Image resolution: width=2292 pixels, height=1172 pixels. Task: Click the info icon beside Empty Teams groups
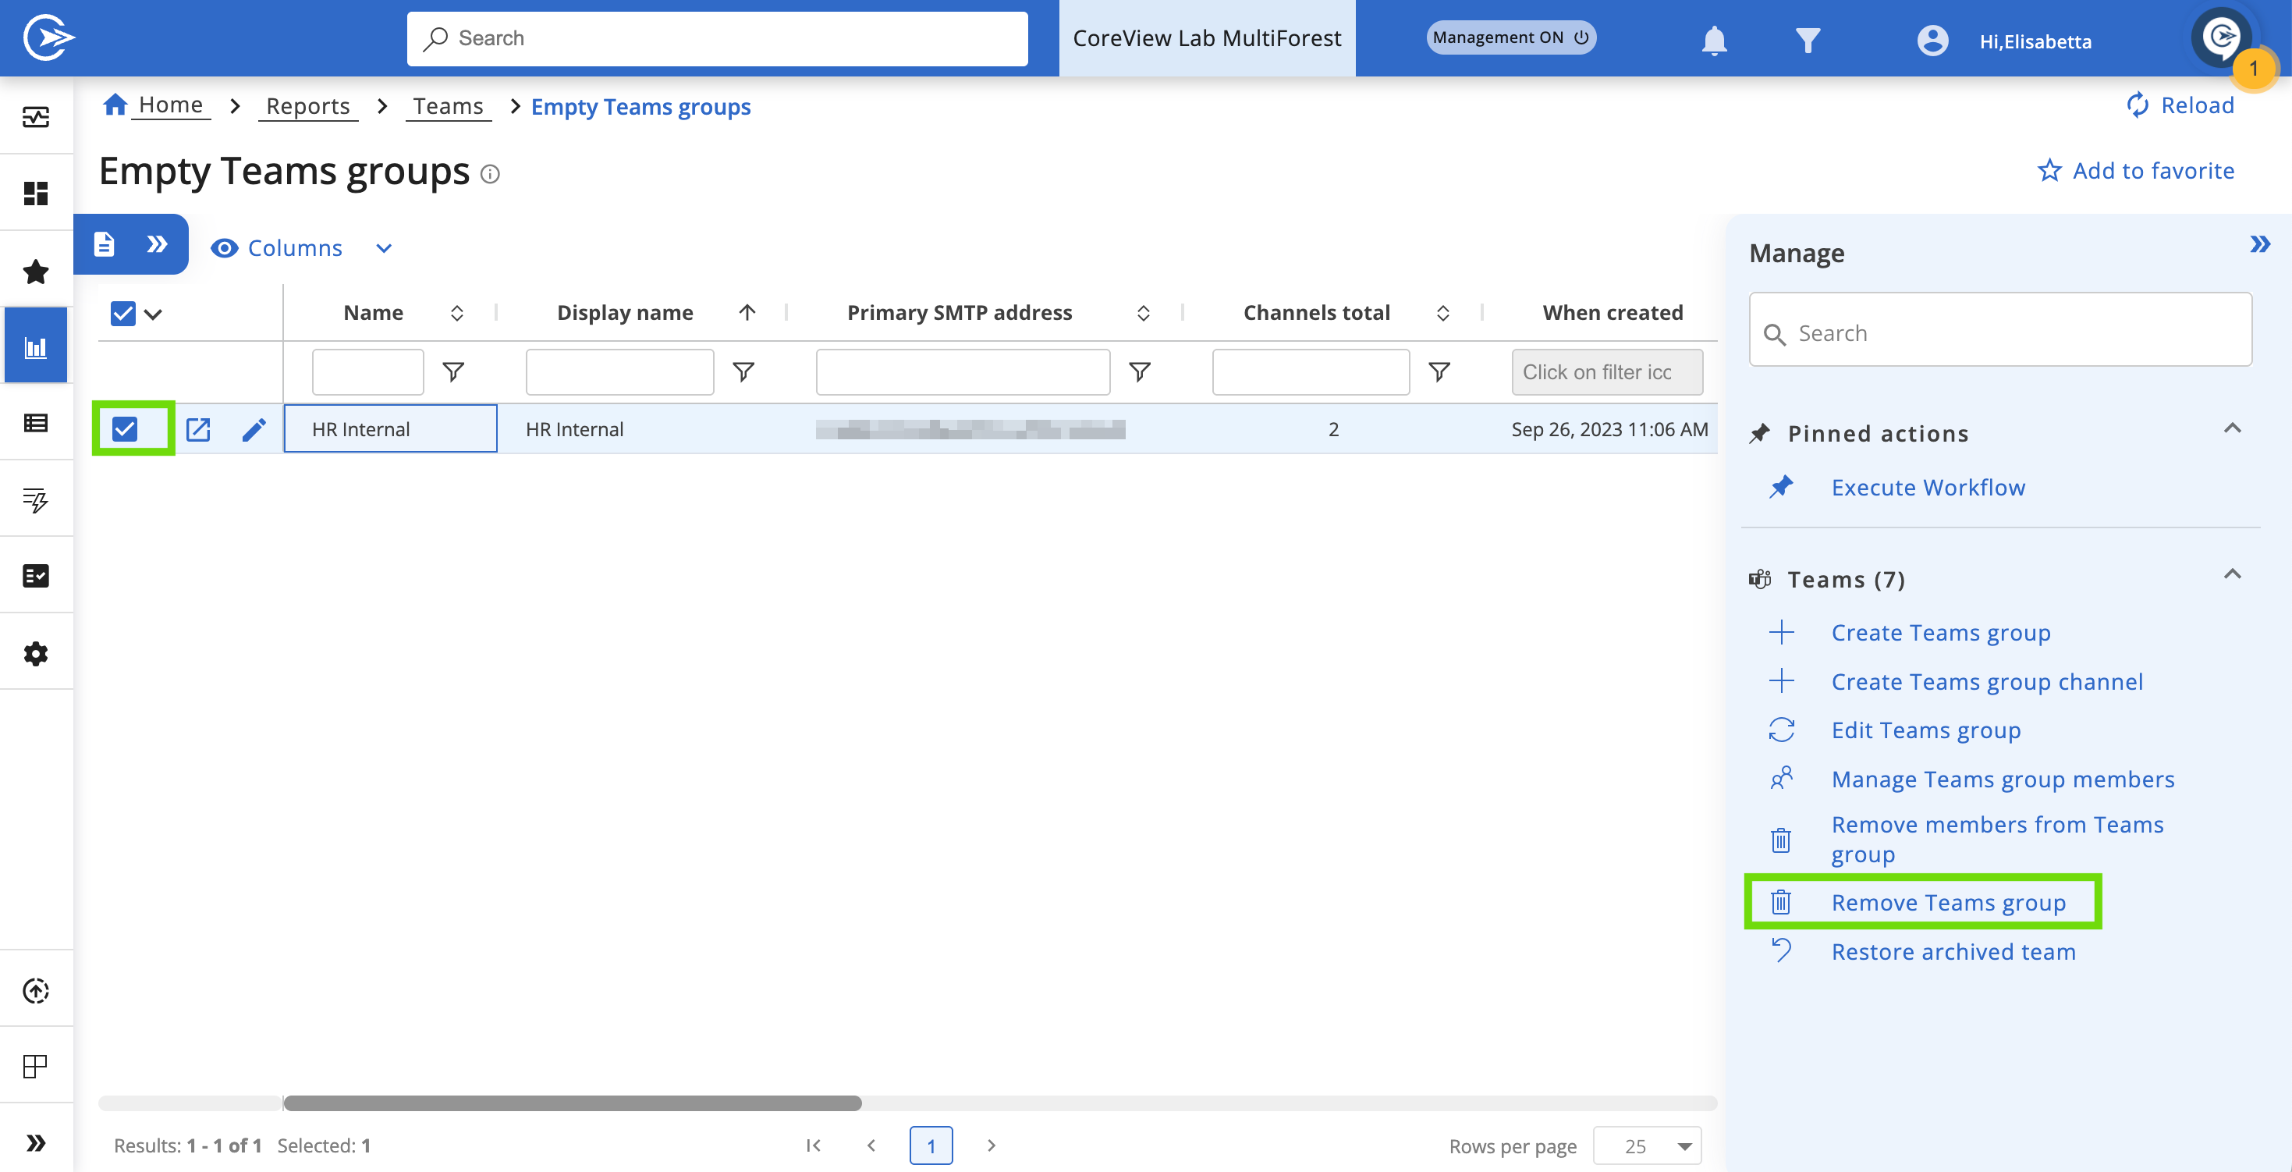(x=489, y=173)
